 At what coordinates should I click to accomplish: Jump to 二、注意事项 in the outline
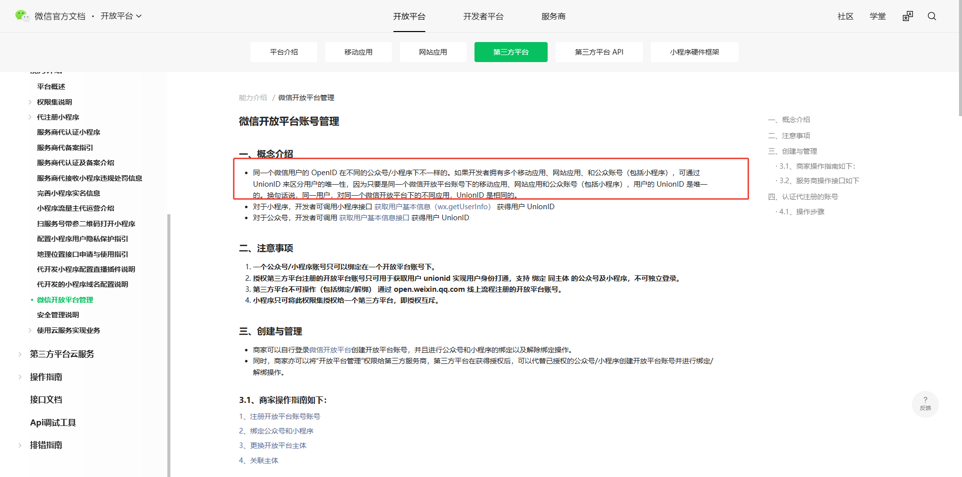pos(789,136)
